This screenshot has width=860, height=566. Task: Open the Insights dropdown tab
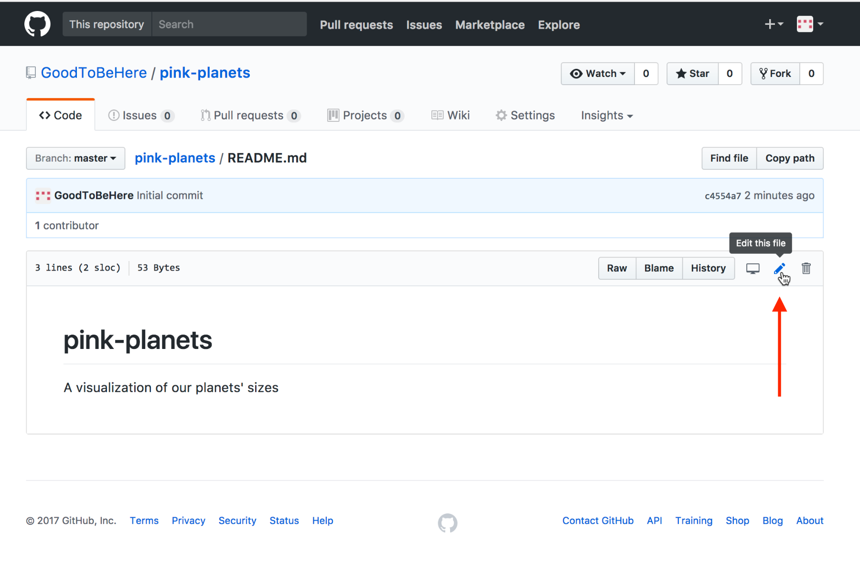pyautogui.click(x=606, y=116)
